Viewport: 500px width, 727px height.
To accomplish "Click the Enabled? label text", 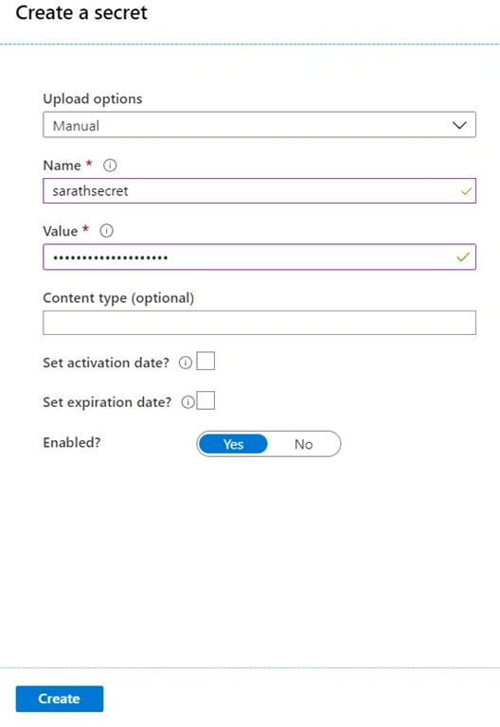I will click(x=72, y=443).
